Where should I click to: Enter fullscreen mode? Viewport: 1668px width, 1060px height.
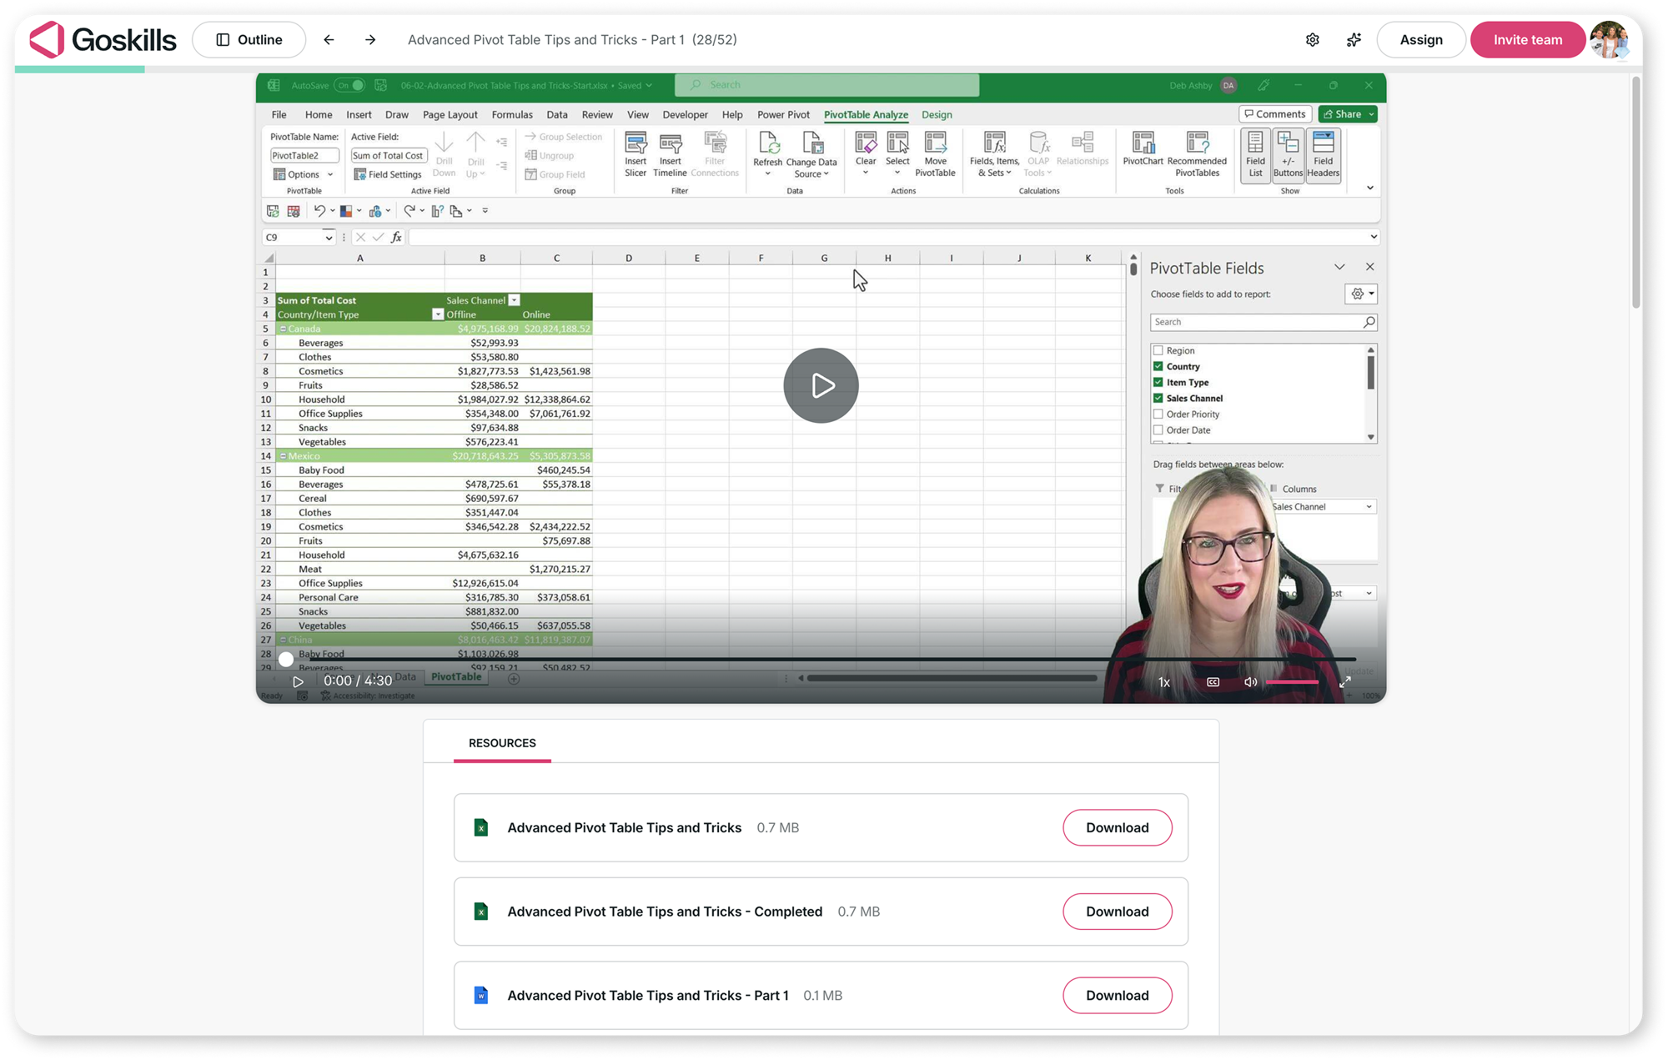click(x=1344, y=682)
